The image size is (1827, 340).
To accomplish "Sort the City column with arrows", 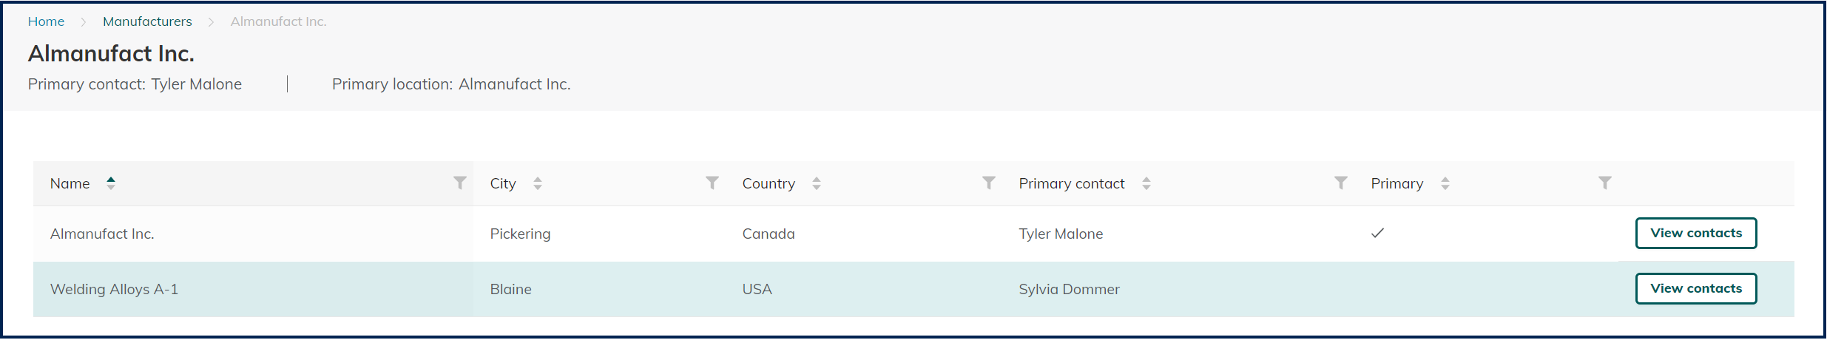I will tap(538, 183).
